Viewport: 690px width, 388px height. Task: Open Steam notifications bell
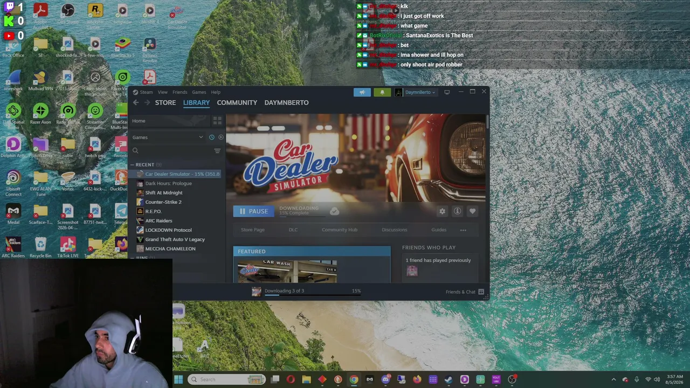pyautogui.click(x=382, y=92)
